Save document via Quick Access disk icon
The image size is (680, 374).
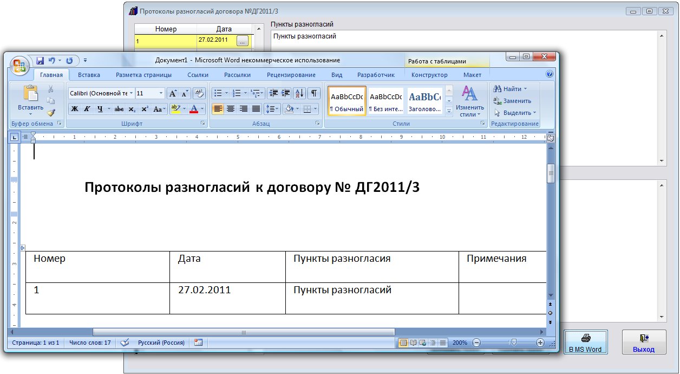(40, 61)
